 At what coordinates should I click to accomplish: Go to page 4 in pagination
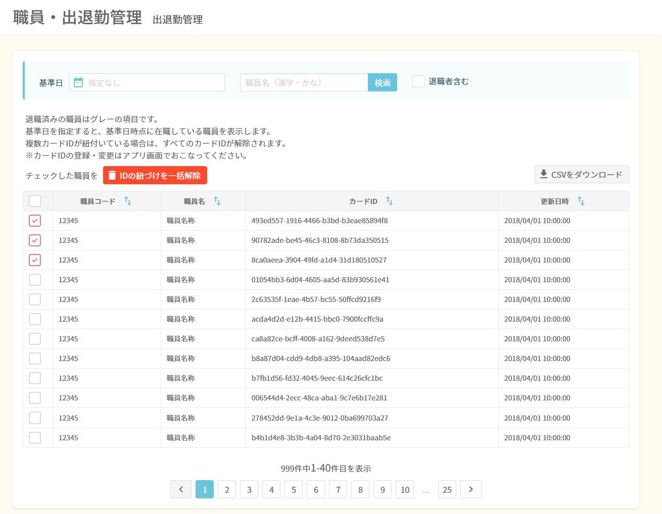pyautogui.click(x=271, y=489)
